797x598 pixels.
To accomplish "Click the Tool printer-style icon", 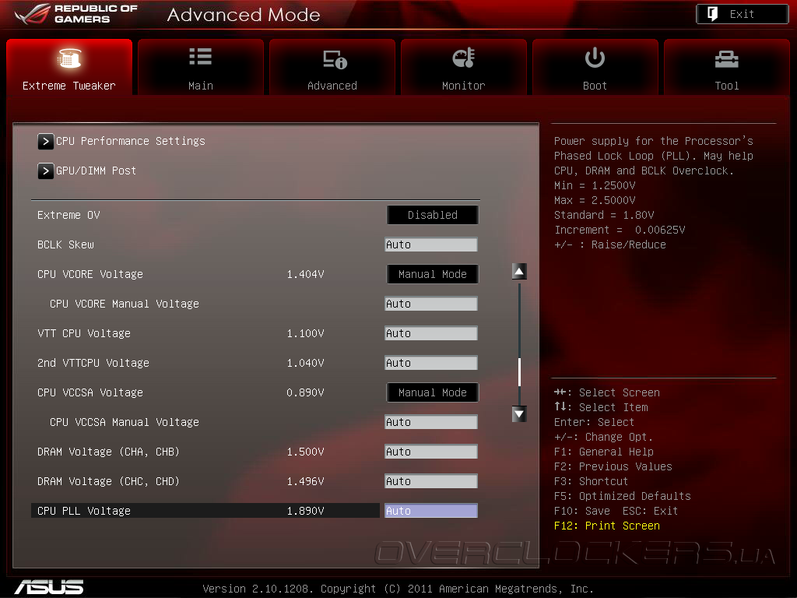I will 726,59.
